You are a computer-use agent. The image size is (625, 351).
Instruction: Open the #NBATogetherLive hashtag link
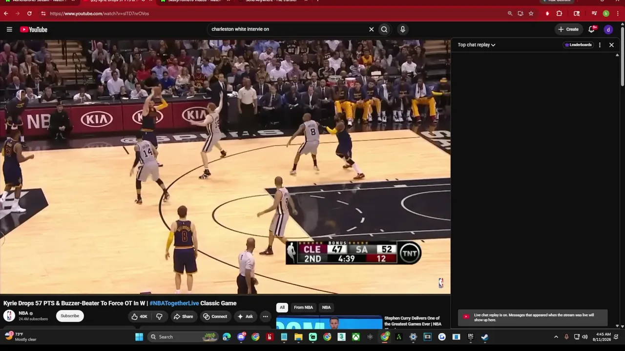pos(174,303)
